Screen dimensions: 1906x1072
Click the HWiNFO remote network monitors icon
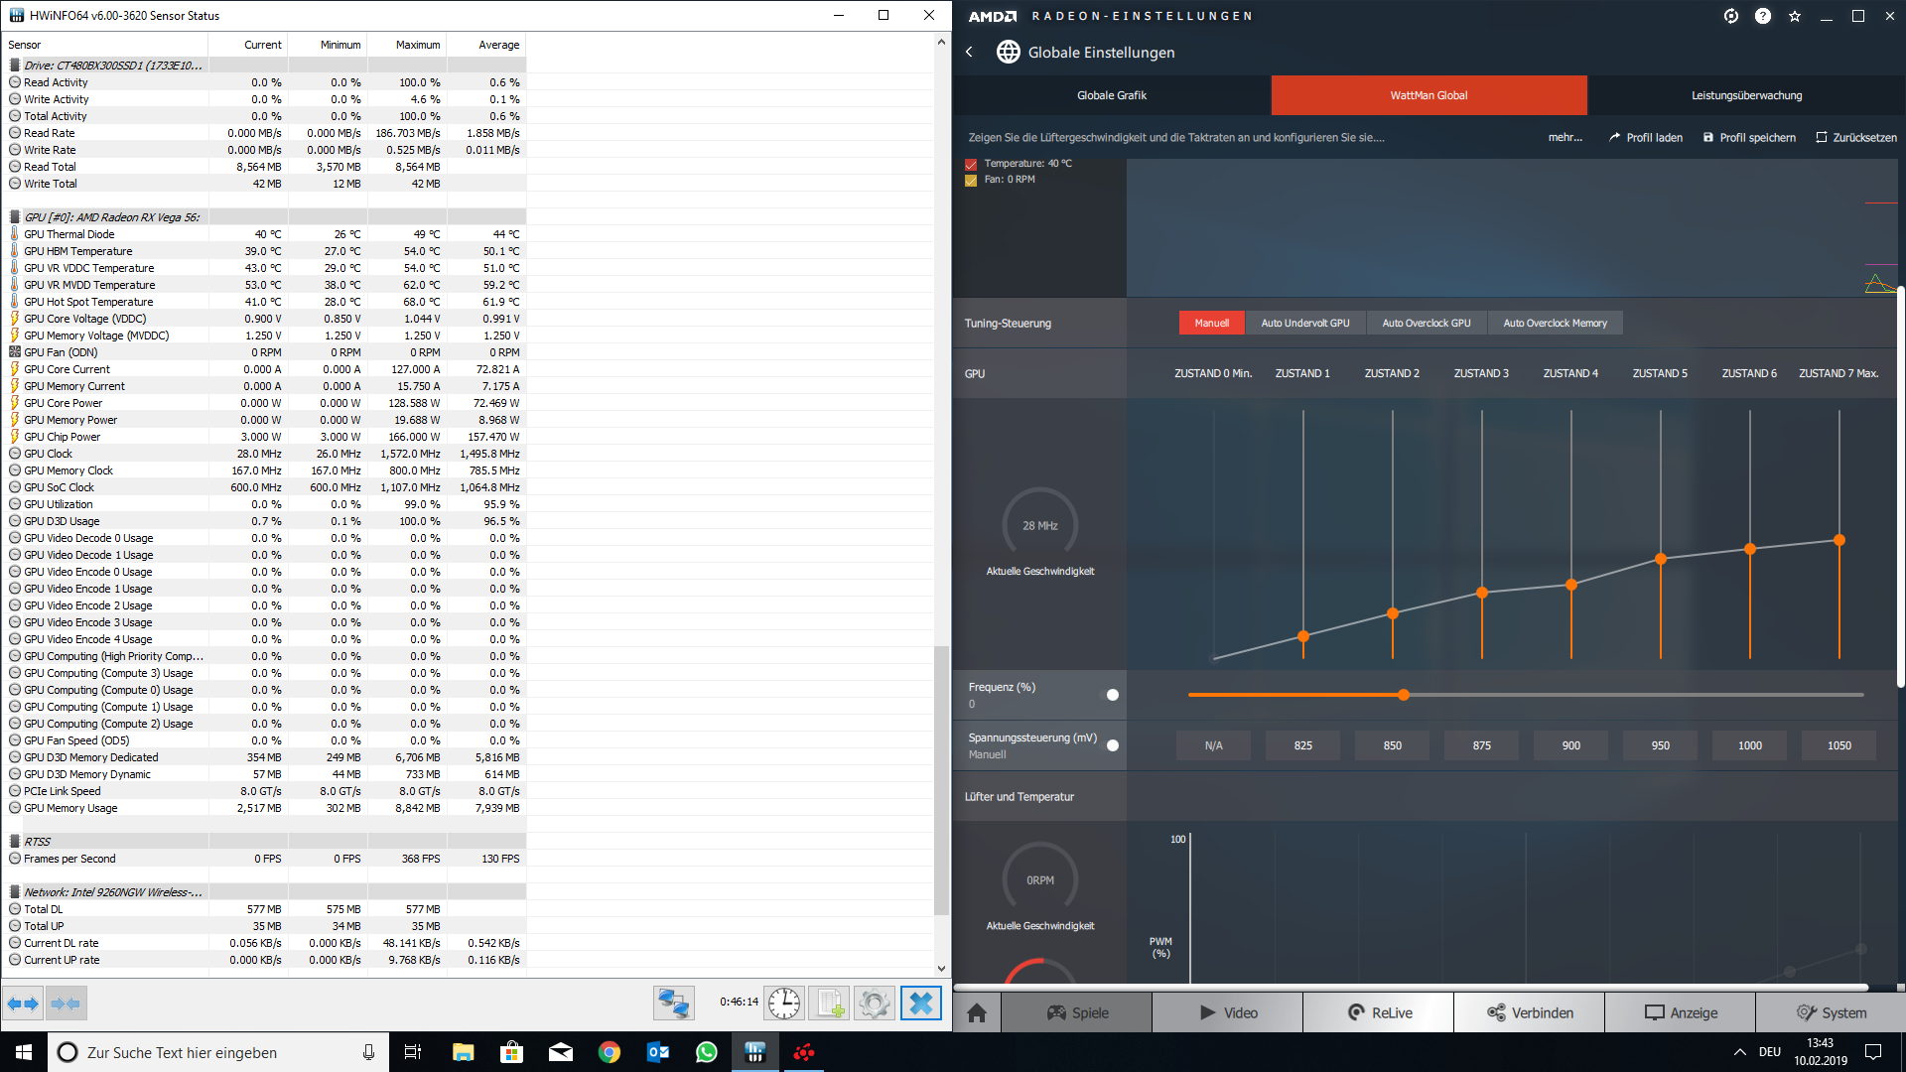[x=673, y=1004]
